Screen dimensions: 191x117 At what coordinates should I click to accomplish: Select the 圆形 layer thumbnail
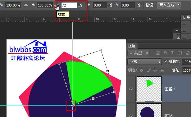coord(149,110)
